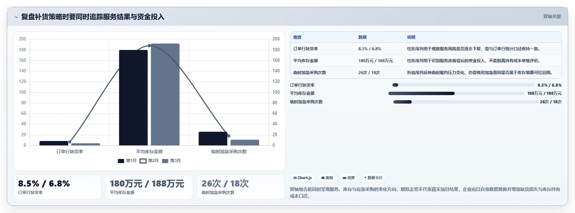Click the line point at 订单行缺货率
The image size is (575, 213).
pyautogui.click(x=70, y=142)
